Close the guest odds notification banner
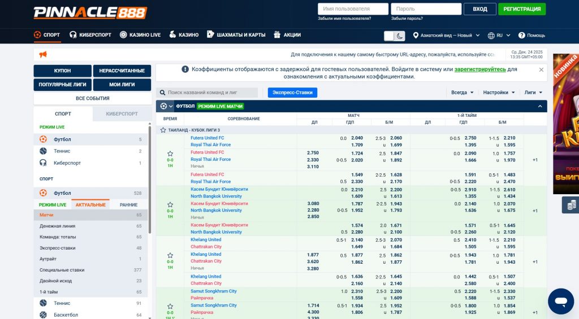This screenshot has height=319, width=579. [541, 70]
